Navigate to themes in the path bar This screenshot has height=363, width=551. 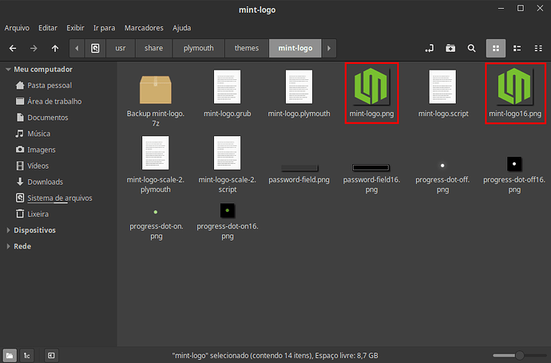[247, 48]
